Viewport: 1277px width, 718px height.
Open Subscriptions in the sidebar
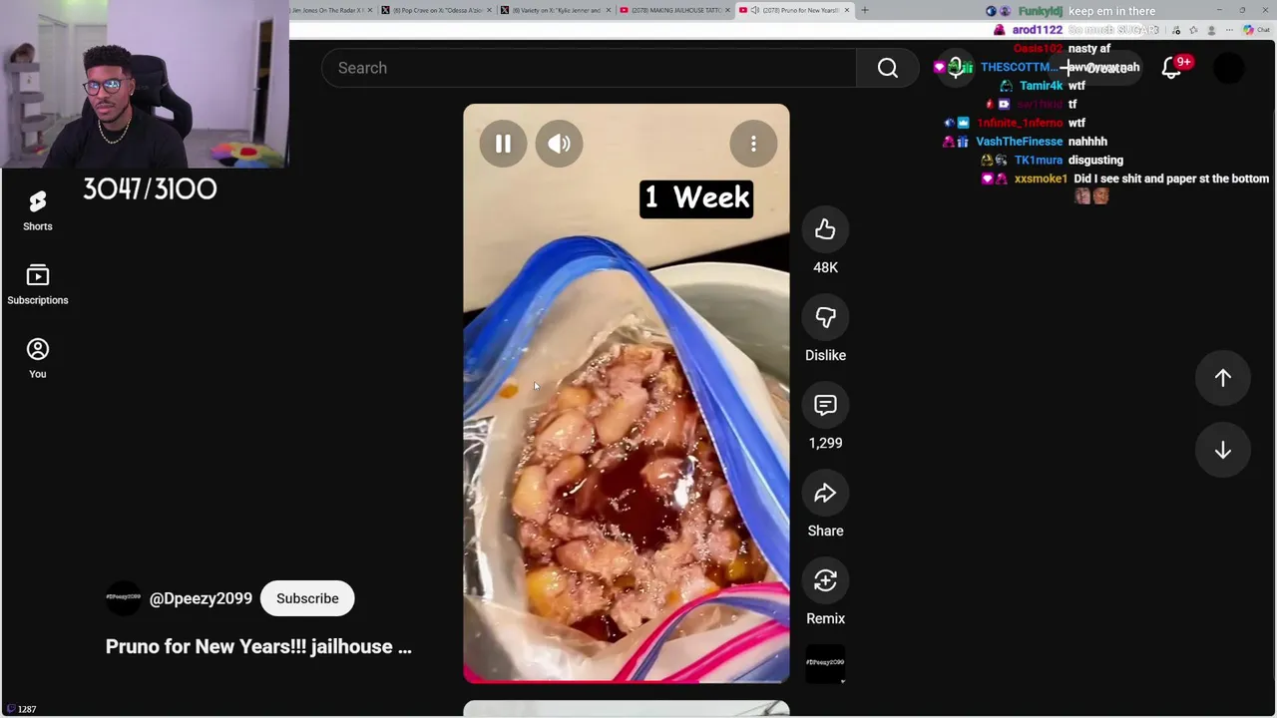pyautogui.click(x=38, y=285)
